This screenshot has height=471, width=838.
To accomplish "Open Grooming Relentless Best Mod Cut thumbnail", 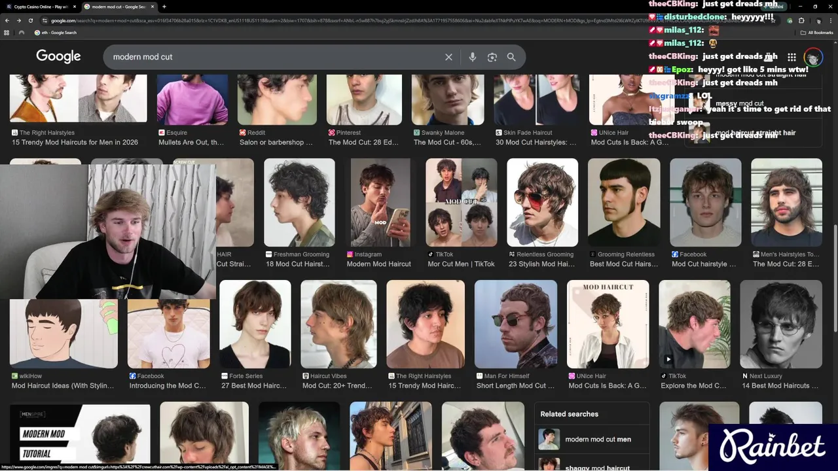I will coord(623,202).
